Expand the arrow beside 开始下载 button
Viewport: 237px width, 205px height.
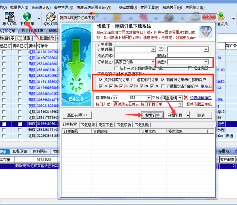[x=188, y=116]
